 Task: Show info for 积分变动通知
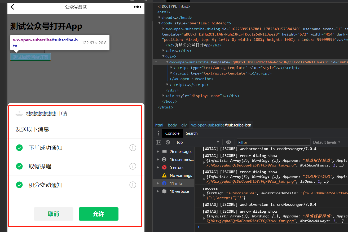tap(133, 185)
